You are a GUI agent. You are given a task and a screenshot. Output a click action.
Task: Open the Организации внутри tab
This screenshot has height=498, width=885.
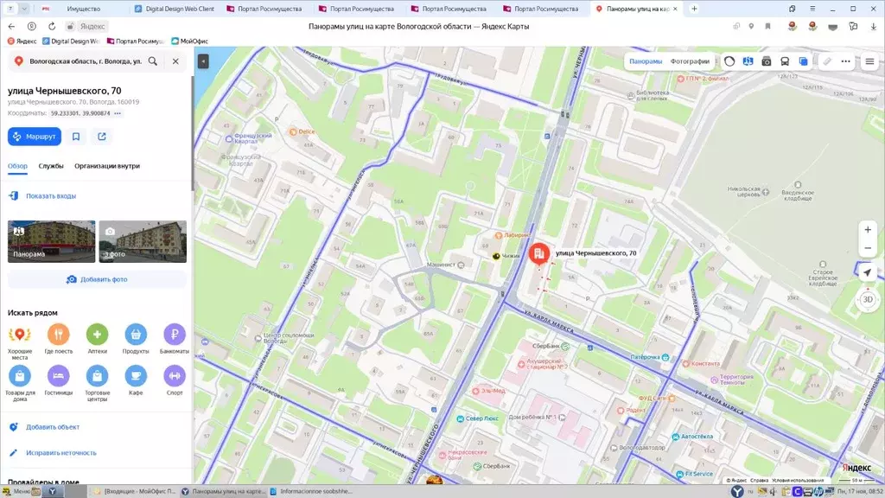(107, 166)
